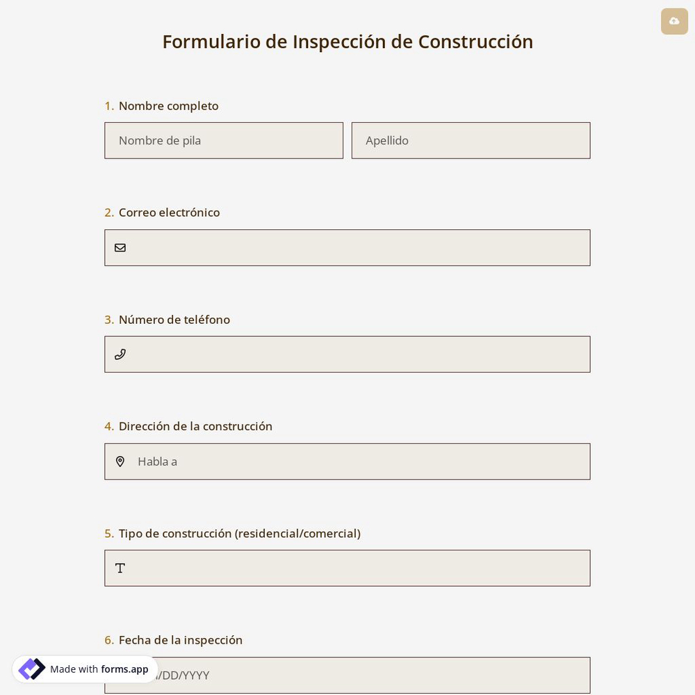This screenshot has width=695, height=695.
Task: Select the 'Nombre de pila' input field
Action: click(224, 140)
